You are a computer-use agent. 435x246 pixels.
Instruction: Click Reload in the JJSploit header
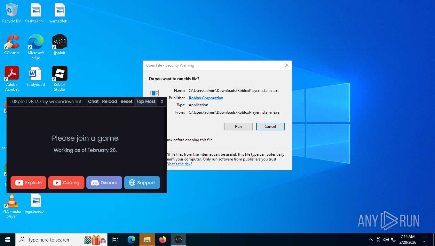point(110,101)
